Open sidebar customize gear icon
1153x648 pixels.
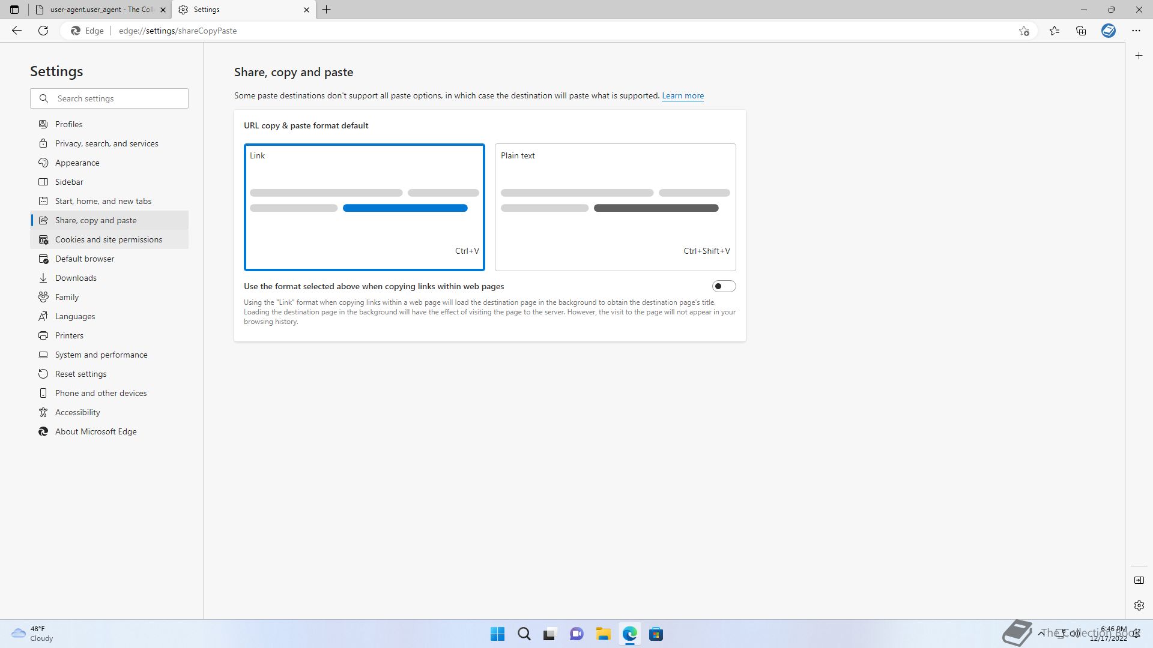[x=1139, y=605]
